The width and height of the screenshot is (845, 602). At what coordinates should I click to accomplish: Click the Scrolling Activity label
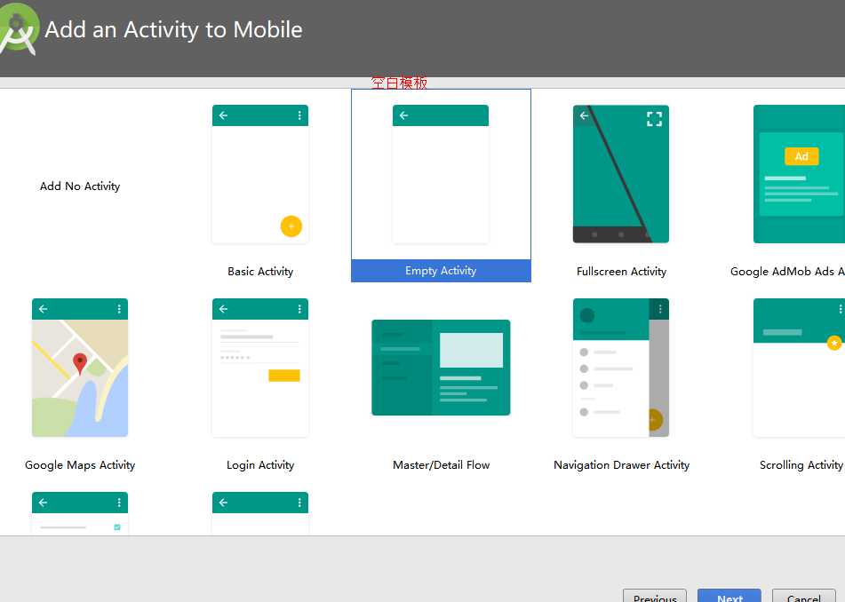[x=801, y=464]
